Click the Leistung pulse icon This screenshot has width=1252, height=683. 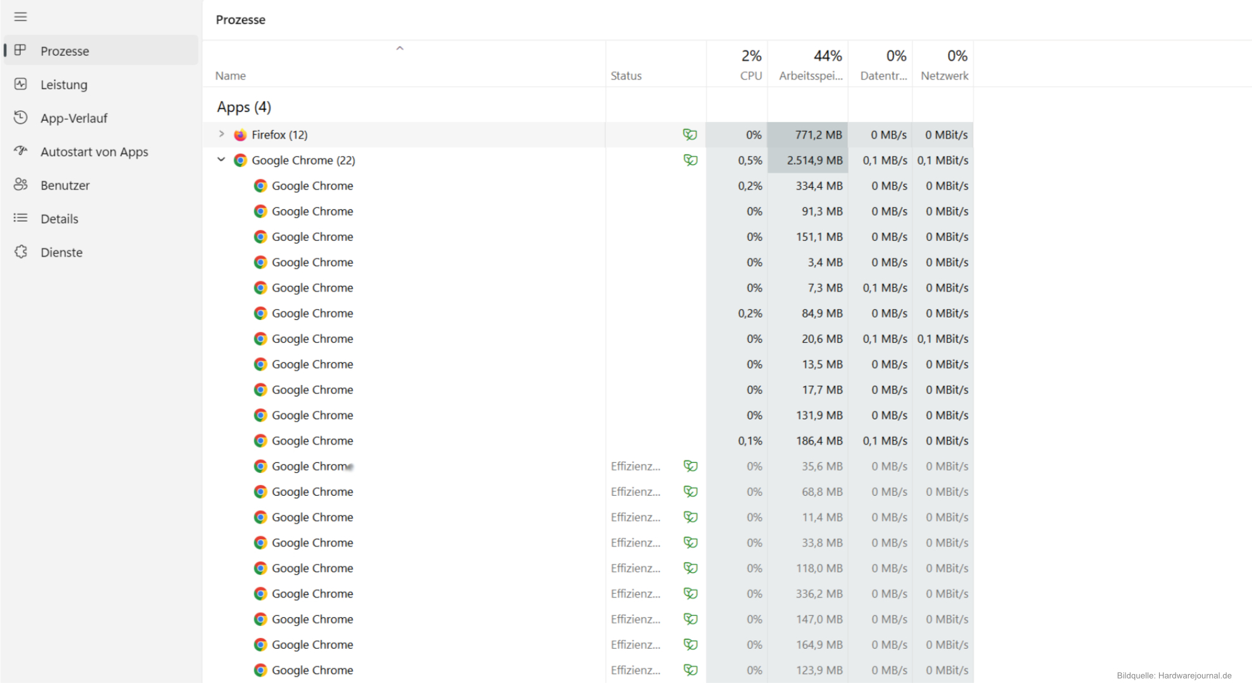[20, 83]
